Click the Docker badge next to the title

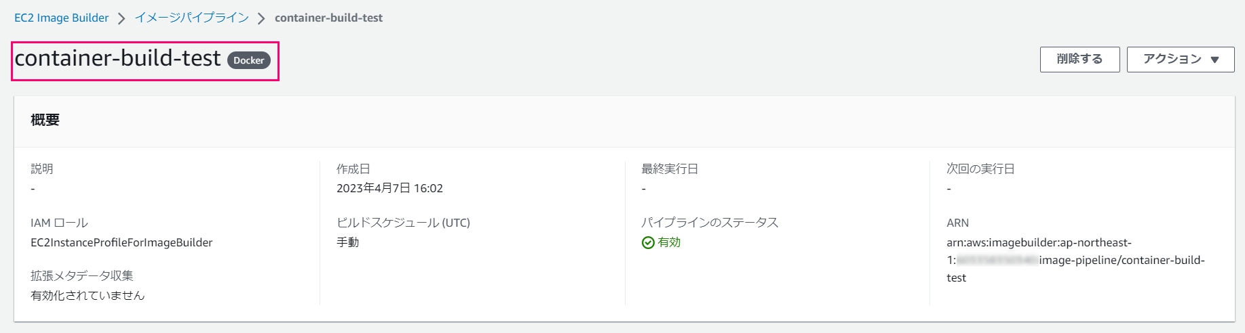tap(249, 60)
